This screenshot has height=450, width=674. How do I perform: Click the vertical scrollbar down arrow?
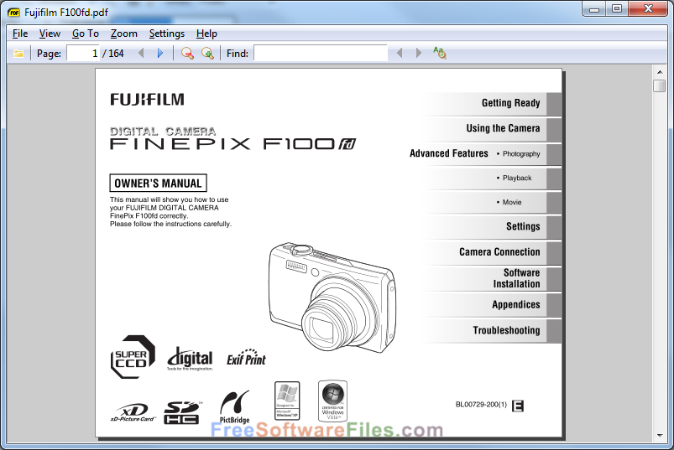(660, 436)
